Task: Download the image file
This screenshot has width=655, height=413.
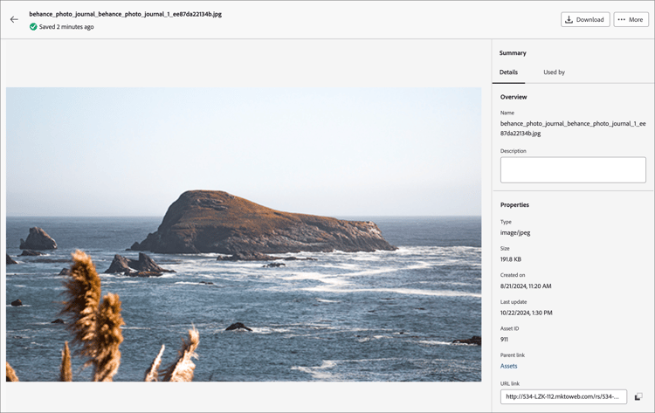Action: pyautogui.click(x=585, y=19)
